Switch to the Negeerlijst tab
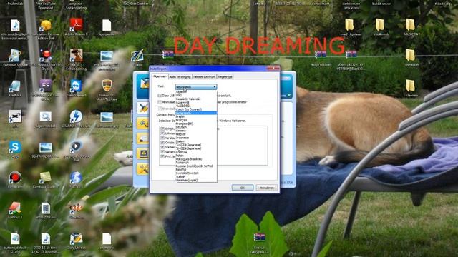 [225, 76]
